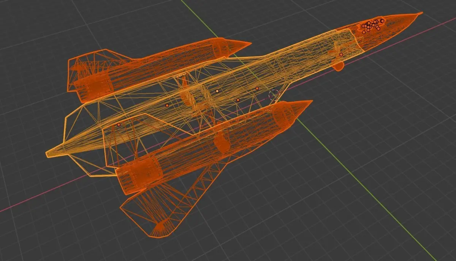This screenshot has width=456, height=261.
Task: Click the origin dot just above the under-fuselage pod
Action: 341,55
